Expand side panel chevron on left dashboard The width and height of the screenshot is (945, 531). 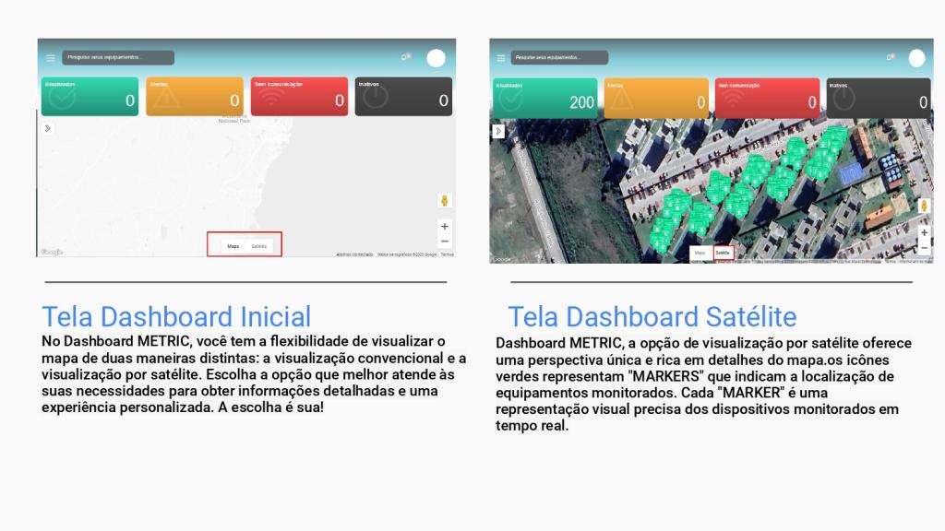pyautogui.click(x=49, y=128)
